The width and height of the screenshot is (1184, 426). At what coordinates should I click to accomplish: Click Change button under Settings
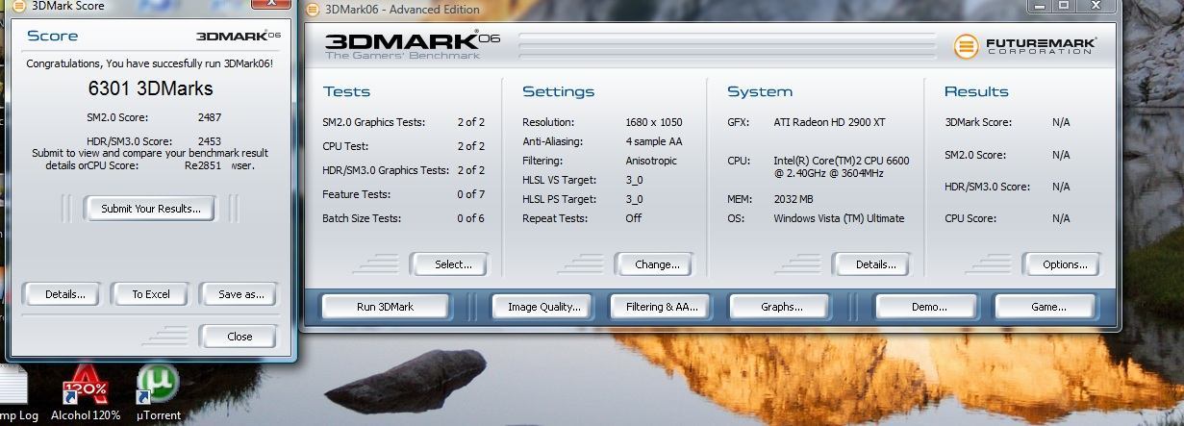click(657, 264)
